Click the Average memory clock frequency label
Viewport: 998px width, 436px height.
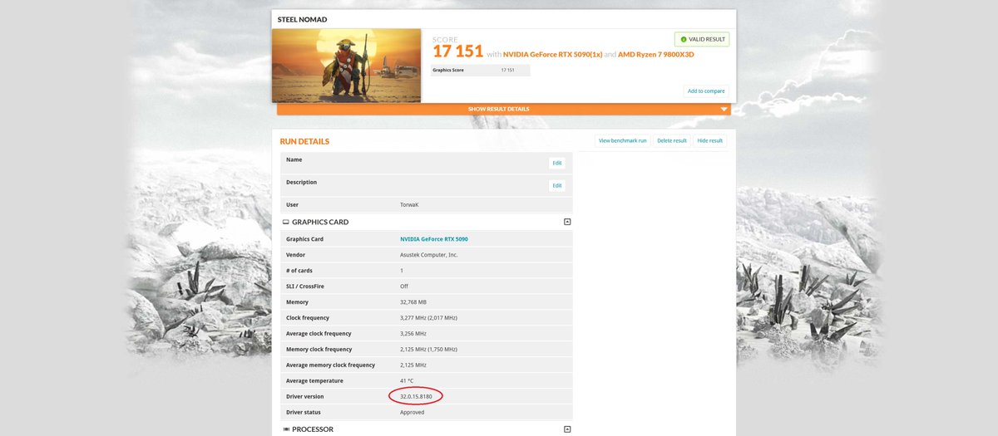click(x=330, y=365)
